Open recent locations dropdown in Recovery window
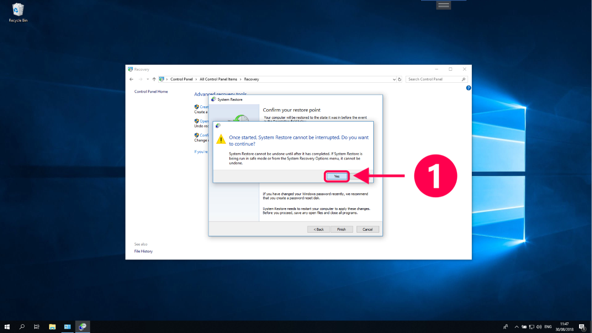The image size is (592, 333). [x=148, y=79]
